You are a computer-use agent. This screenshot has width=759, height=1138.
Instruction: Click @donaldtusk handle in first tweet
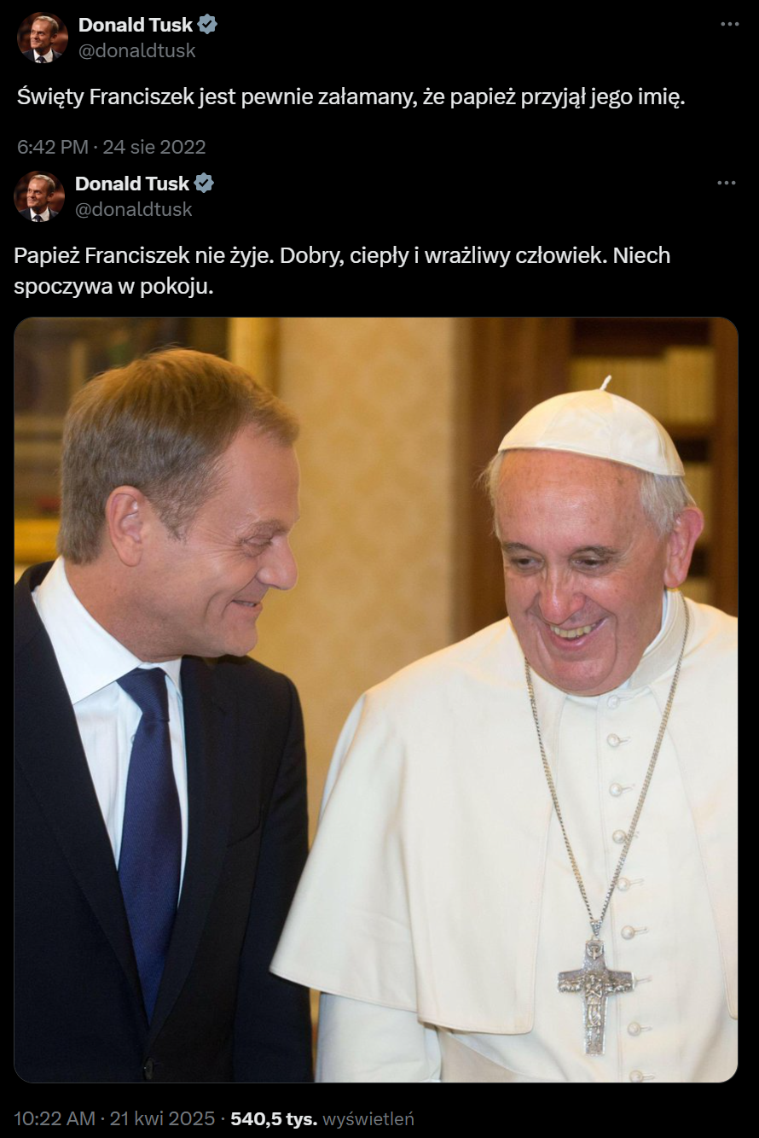[137, 50]
